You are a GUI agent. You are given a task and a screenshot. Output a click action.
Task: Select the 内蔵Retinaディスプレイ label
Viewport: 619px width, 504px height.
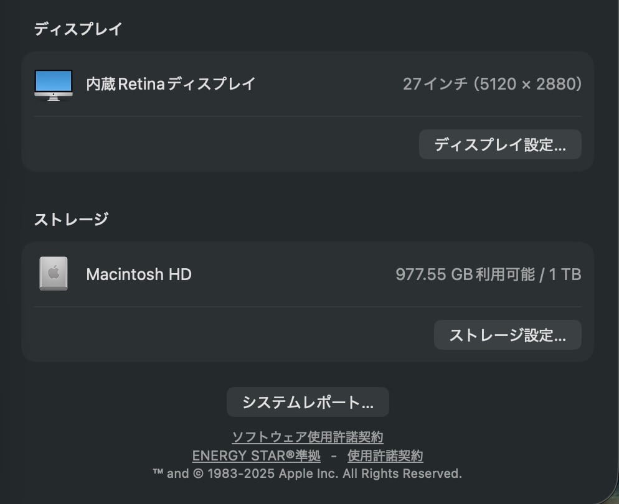pos(171,84)
